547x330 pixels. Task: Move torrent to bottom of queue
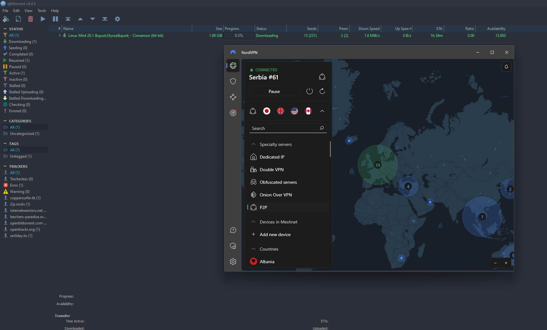click(105, 19)
